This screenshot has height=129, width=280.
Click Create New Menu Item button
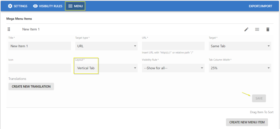tap(247, 122)
